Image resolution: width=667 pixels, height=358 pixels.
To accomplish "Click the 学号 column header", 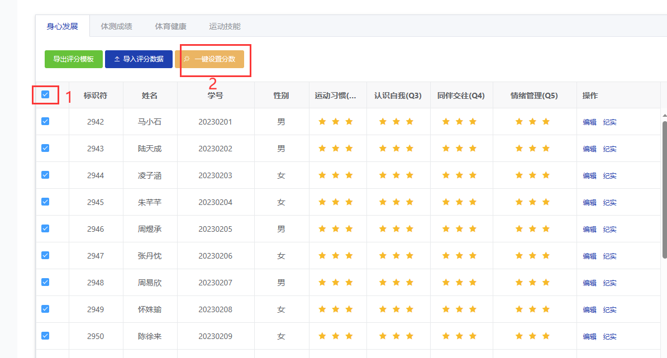I will click(x=215, y=96).
